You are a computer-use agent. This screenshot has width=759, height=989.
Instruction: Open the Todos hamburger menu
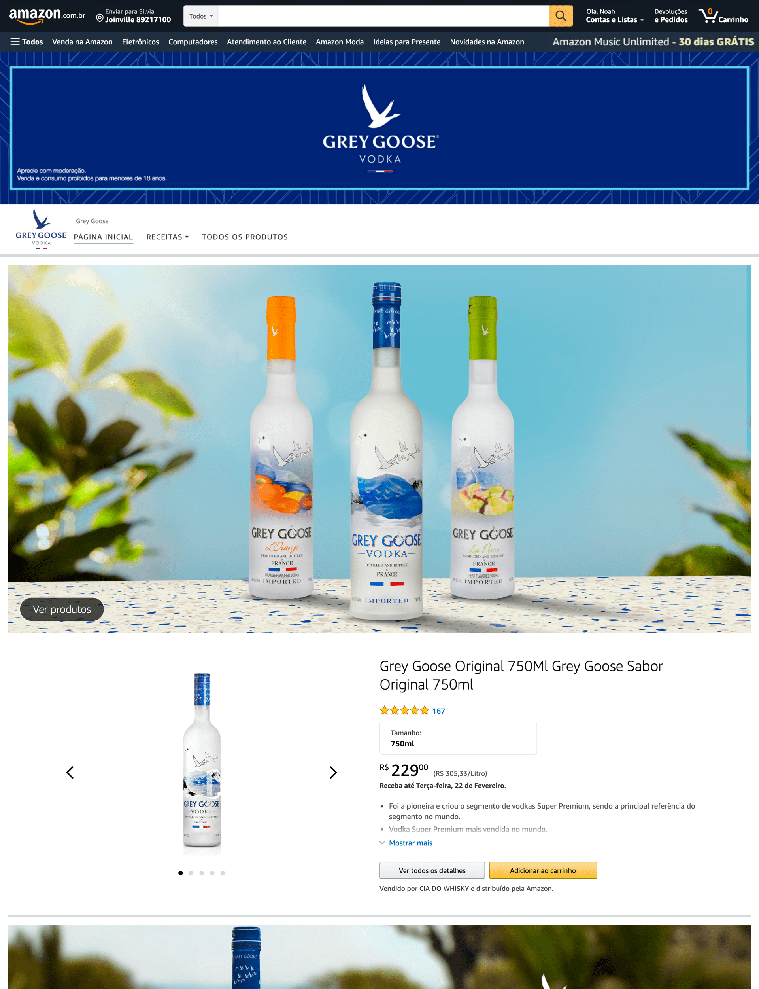point(26,42)
